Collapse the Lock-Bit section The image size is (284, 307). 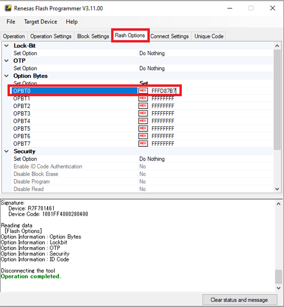pyautogui.click(x=7, y=46)
